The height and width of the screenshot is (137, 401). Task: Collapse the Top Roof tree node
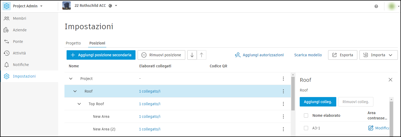click(x=79, y=104)
